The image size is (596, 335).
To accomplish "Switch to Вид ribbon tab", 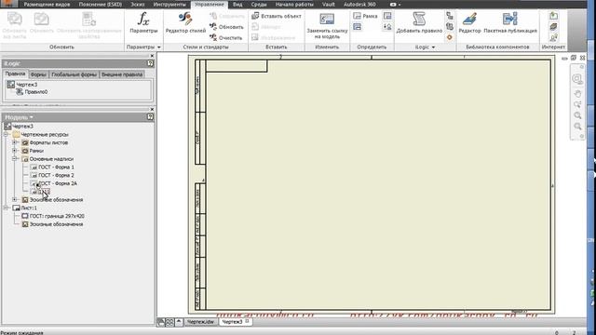I will click(237, 5).
